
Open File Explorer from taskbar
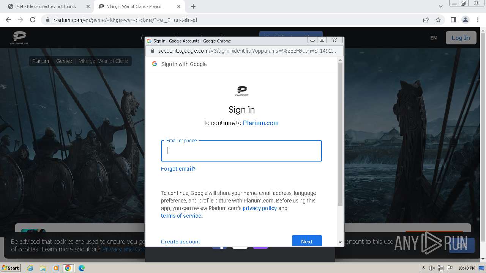[x=43, y=268]
